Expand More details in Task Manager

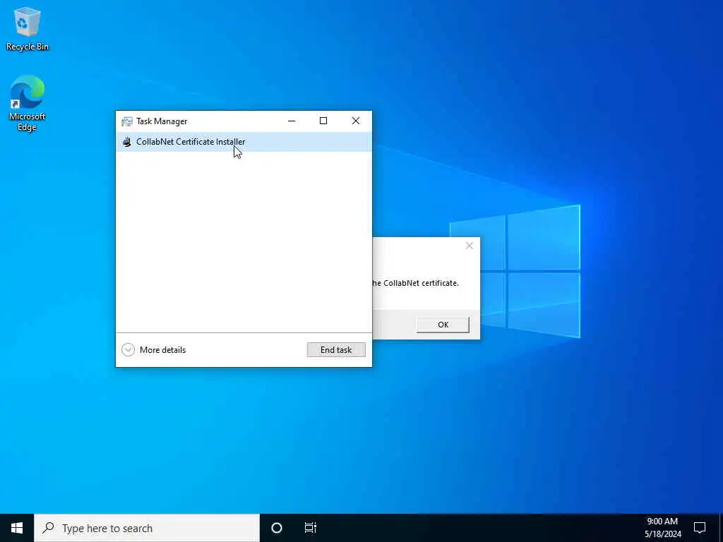click(154, 350)
